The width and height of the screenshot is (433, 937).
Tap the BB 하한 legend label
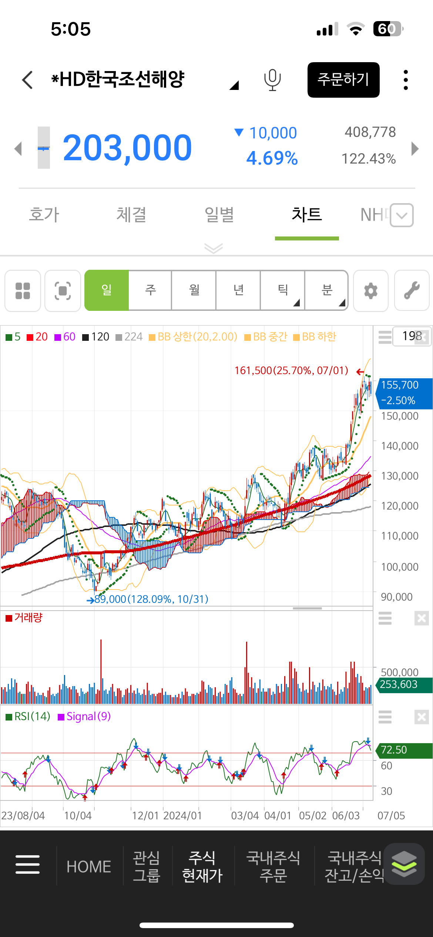click(x=315, y=337)
